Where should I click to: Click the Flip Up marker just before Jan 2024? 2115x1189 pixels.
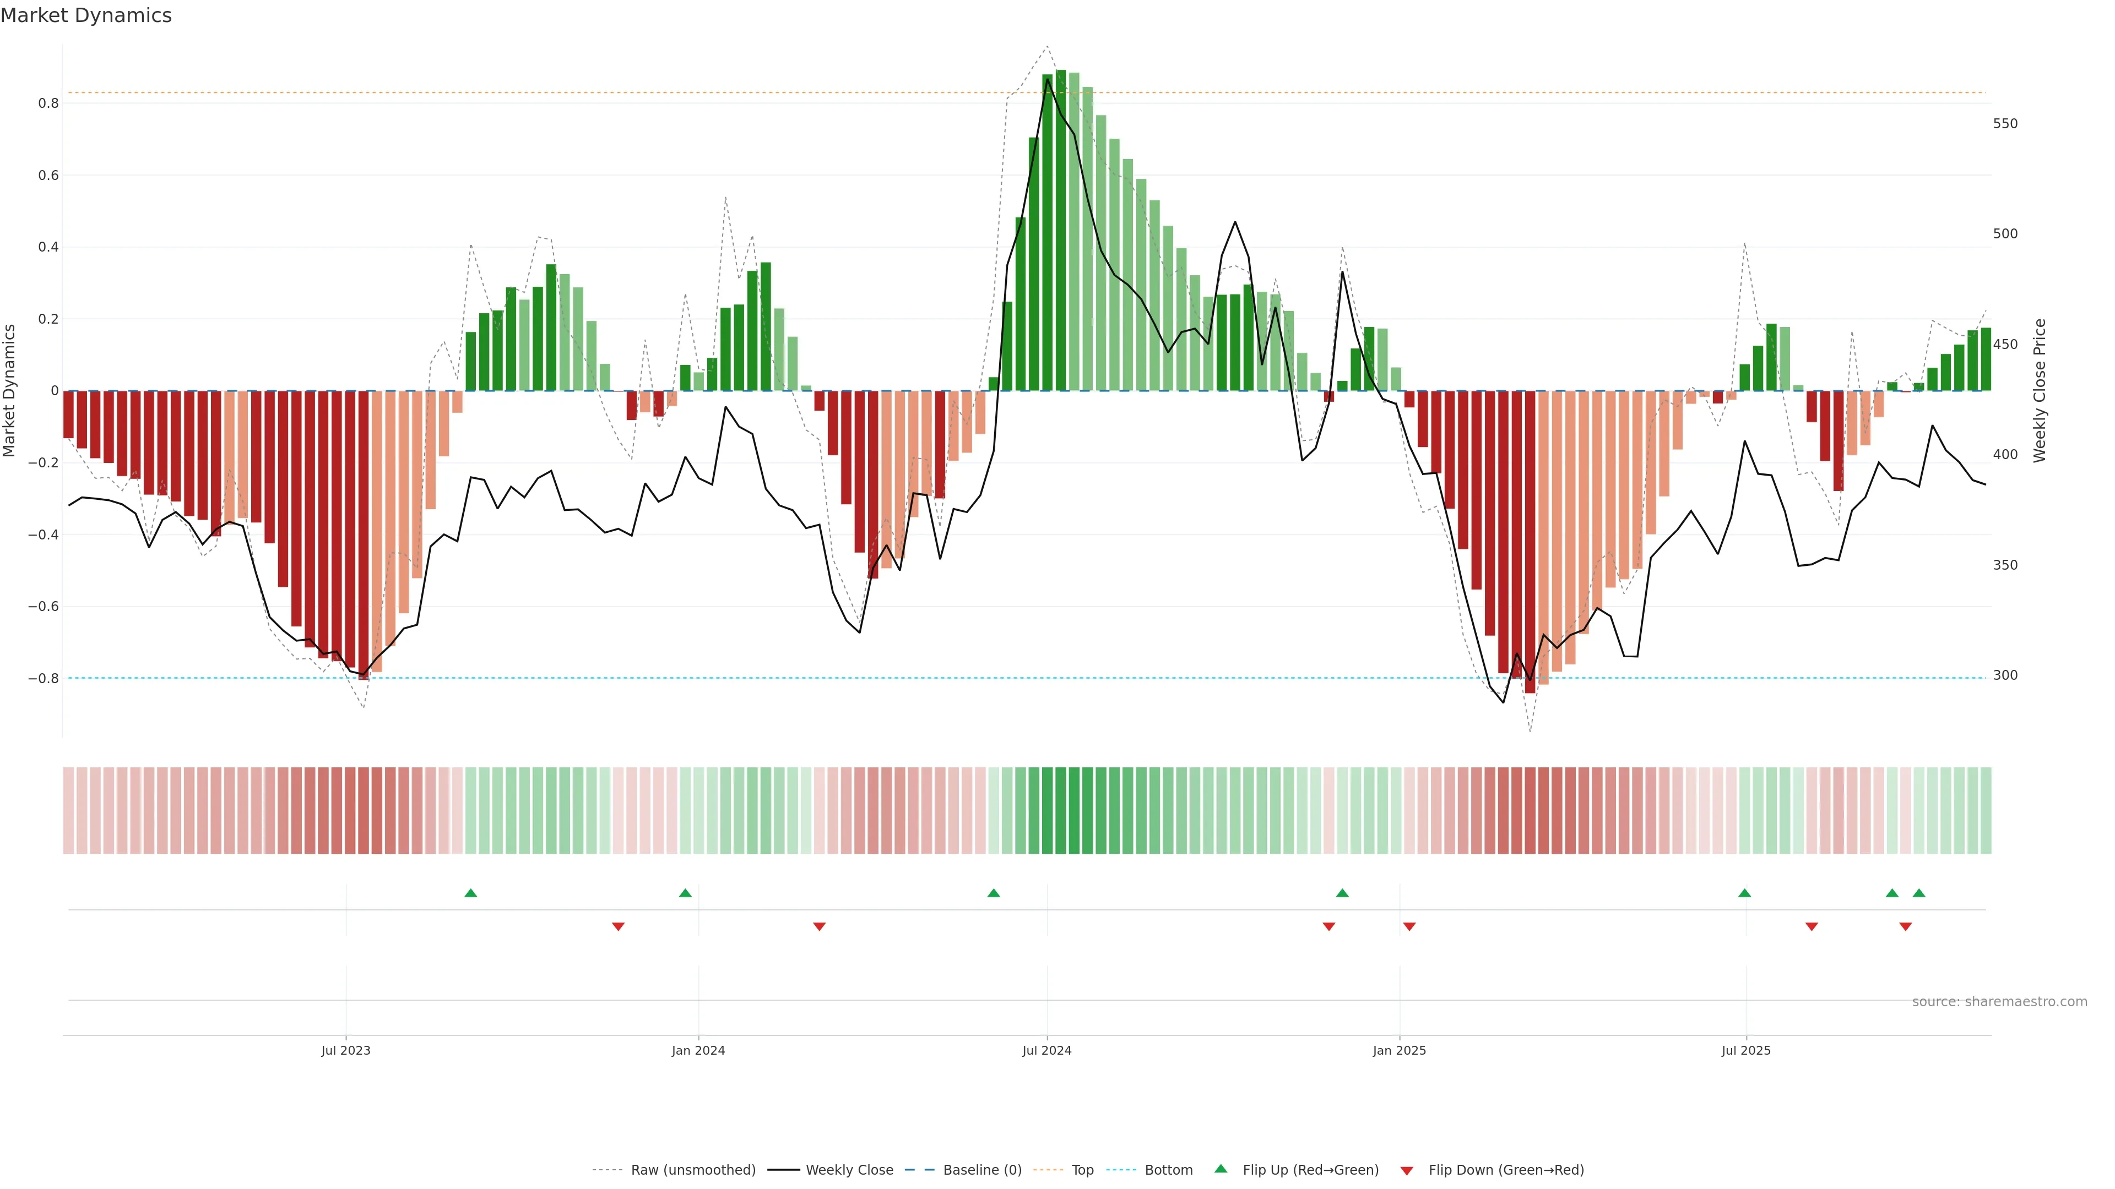pyautogui.click(x=686, y=893)
